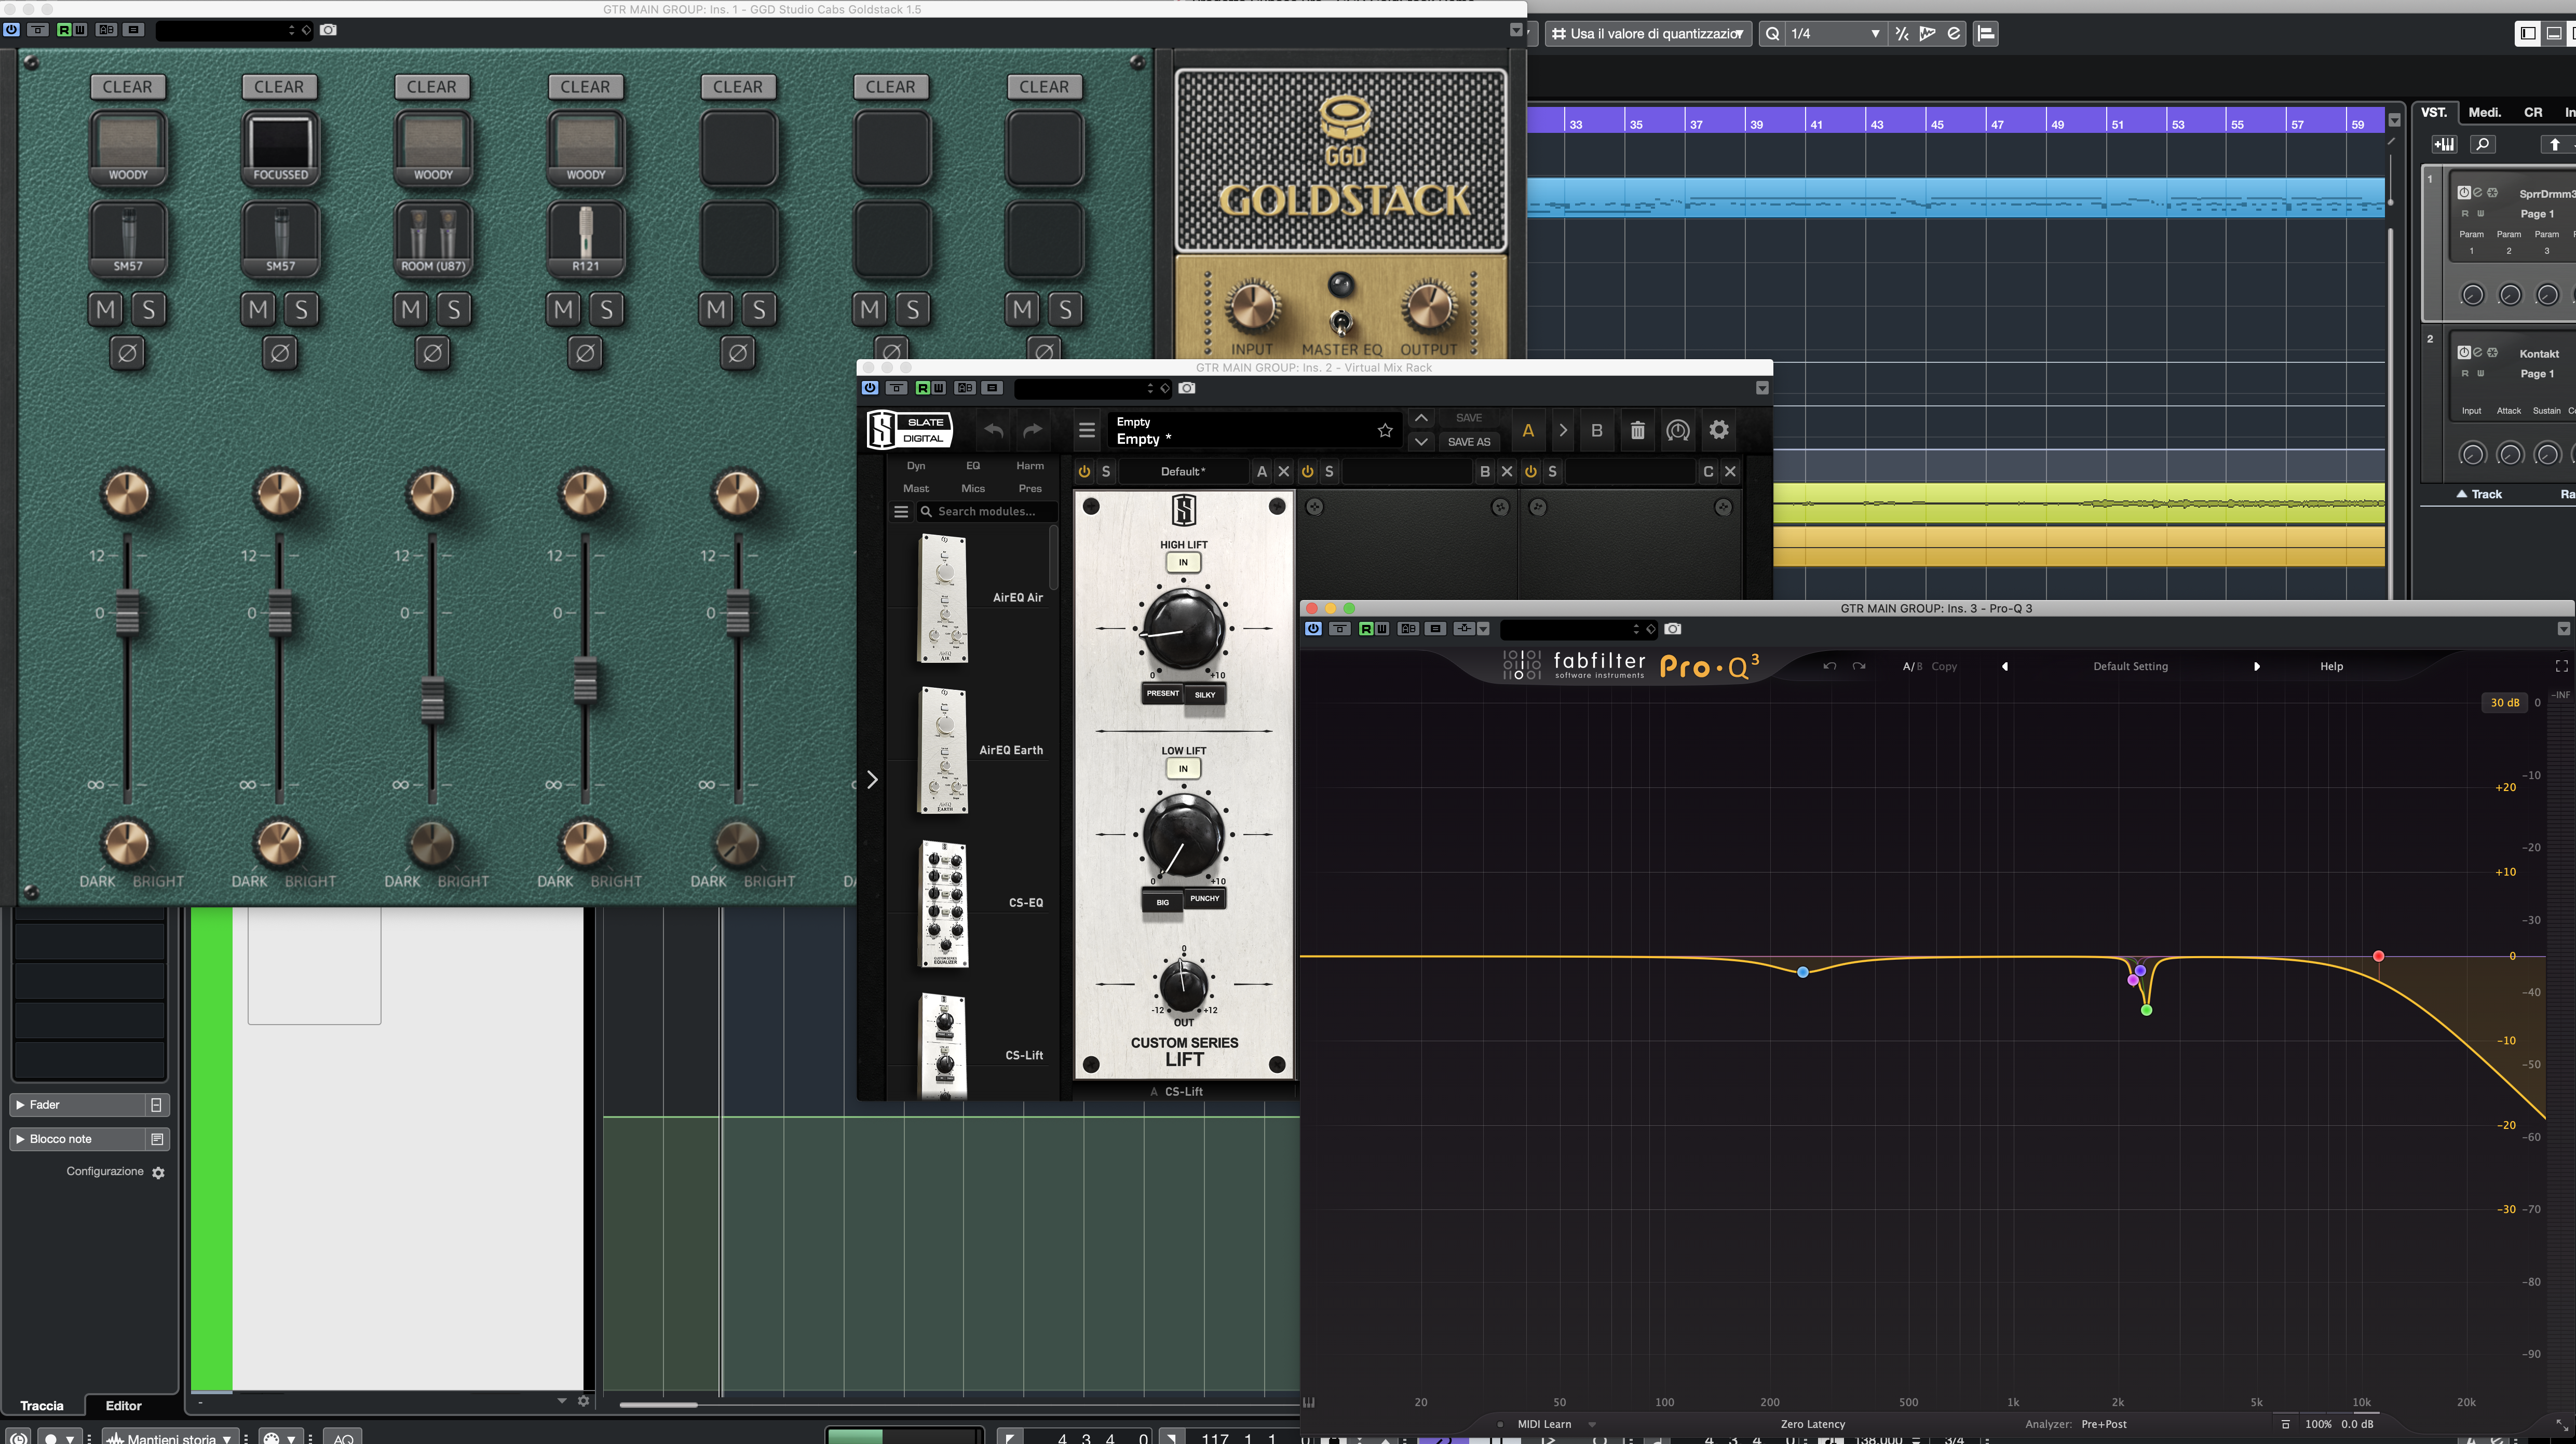Mute the R121 cab channel
The image size is (2576, 1444).
click(x=564, y=309)
